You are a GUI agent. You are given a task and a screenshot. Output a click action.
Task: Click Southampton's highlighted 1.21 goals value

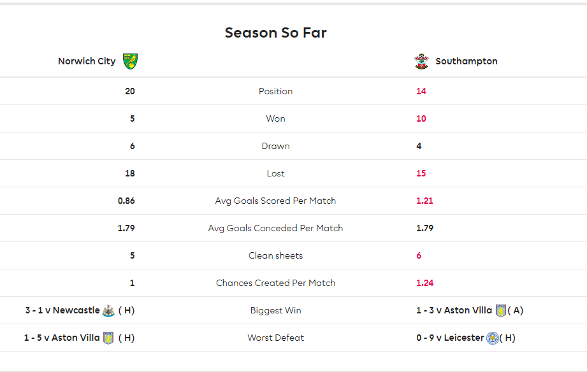(424, 201)
